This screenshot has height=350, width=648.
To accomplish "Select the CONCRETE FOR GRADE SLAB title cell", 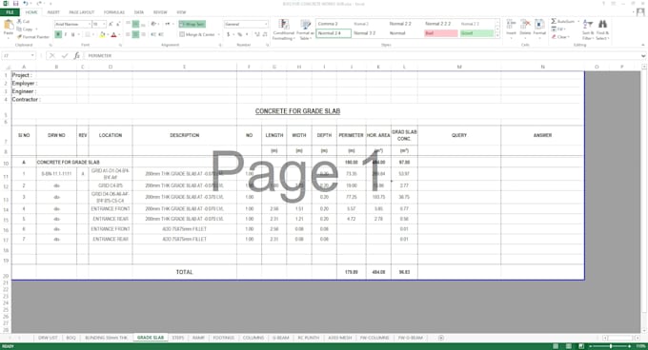I will pos(297,111).
